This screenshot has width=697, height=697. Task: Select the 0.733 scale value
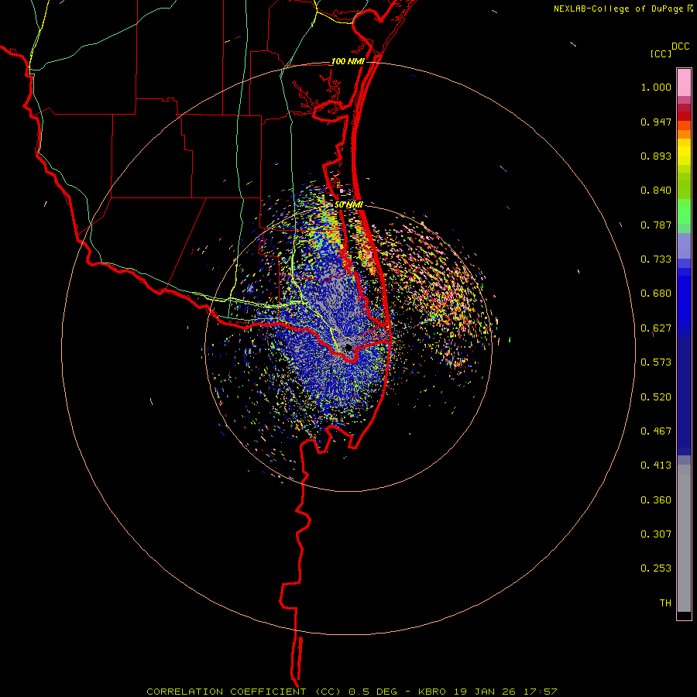656,259
